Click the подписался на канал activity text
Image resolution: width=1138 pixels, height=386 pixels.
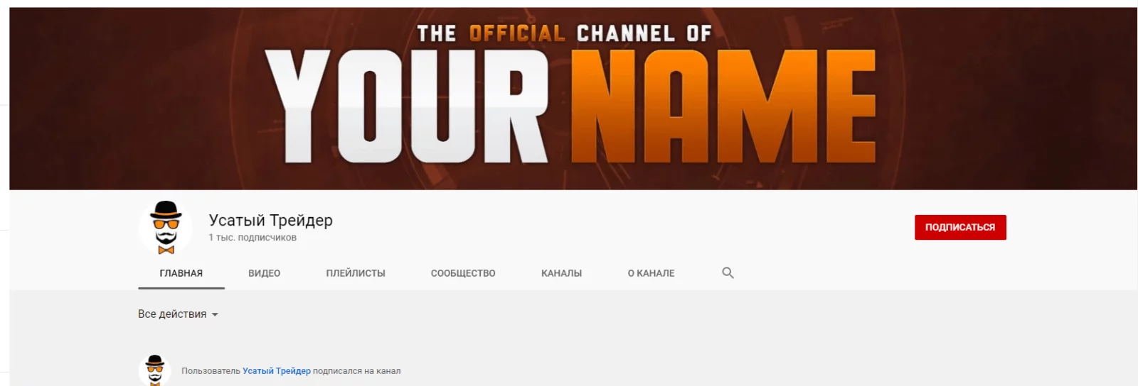(357, 371)
